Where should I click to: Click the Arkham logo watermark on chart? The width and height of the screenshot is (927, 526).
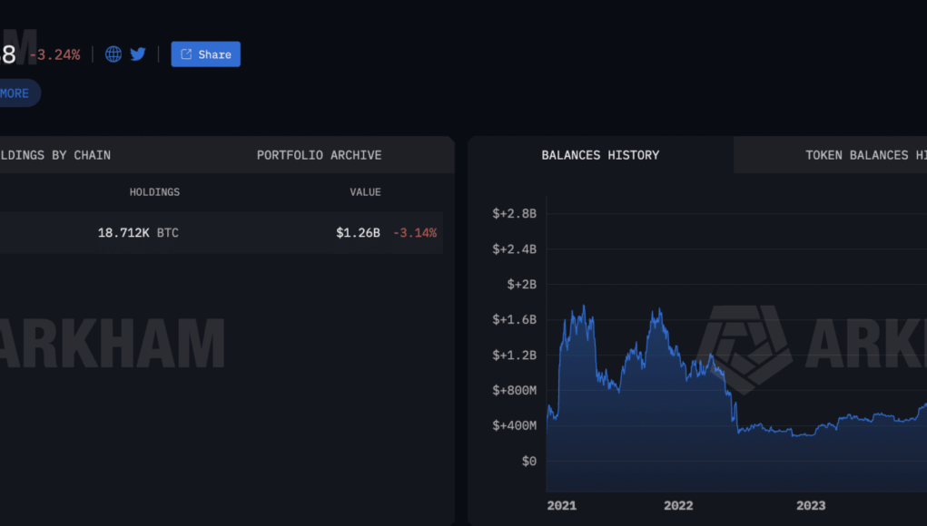click(x=745, y=349)
